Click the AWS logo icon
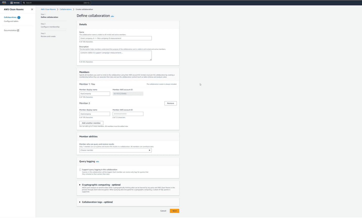 point(4,3)
